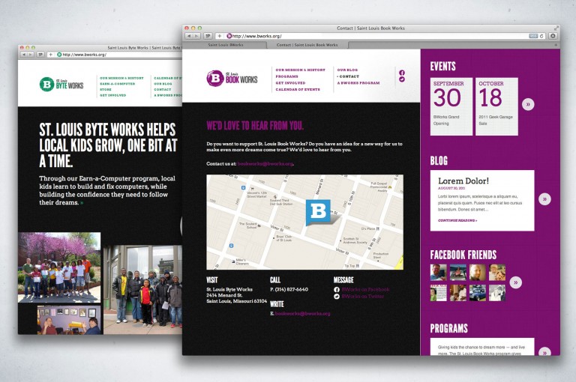Enter fullscreen using the arrow icon in the front title bar

click(556, 28)
